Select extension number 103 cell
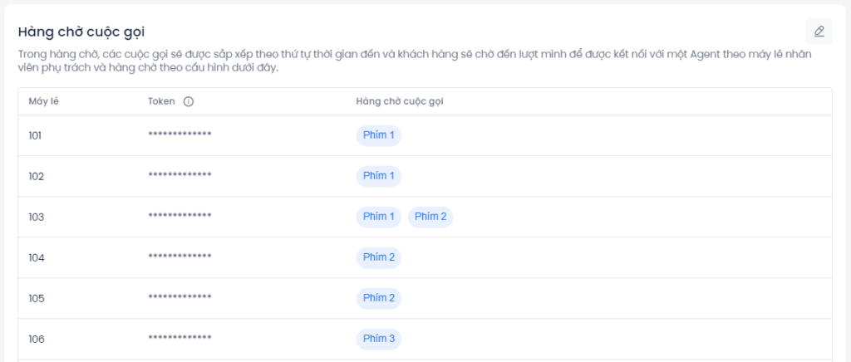The image size is (851, 362). [35, 217]
